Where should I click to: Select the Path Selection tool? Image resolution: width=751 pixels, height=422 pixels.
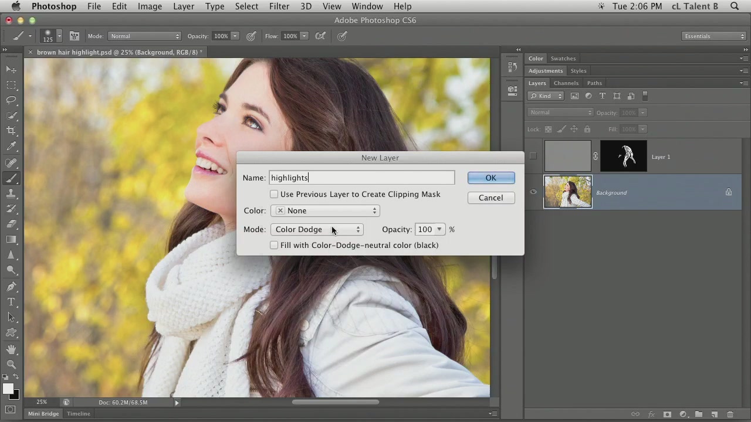[11, 317]
